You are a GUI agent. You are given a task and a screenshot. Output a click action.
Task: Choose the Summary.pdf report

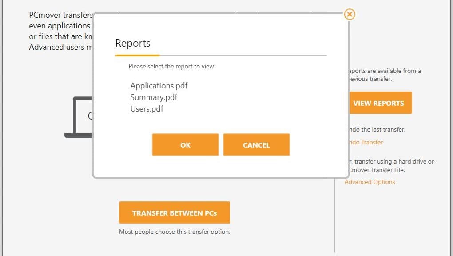tap(154, 97)
